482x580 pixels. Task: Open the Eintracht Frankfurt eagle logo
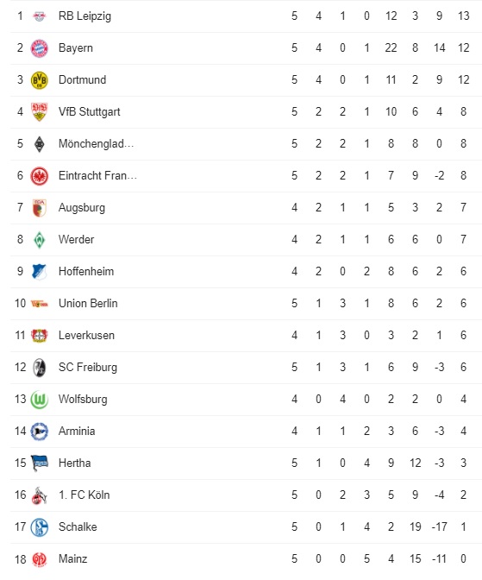pos(39,176)
